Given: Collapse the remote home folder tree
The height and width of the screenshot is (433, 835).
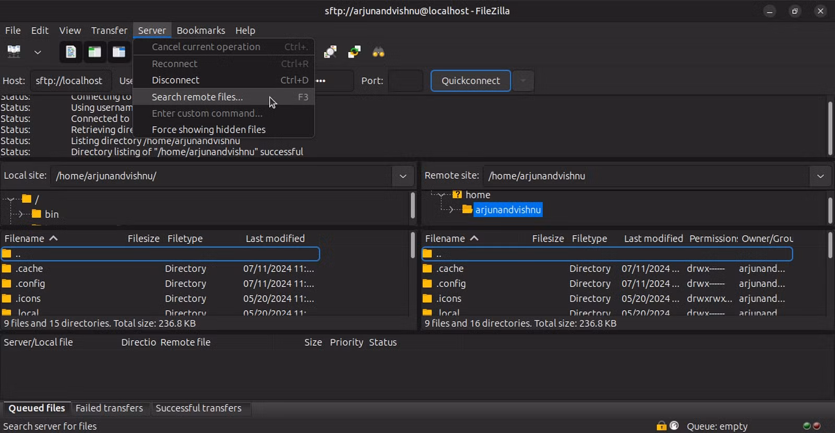Looking at the screenshot, I should tap(442, 195).
